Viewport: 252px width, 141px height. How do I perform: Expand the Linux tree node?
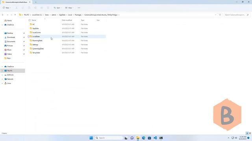click(x=2, y=83)
